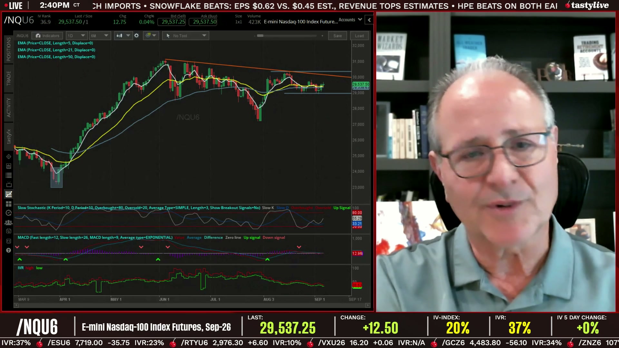Select the active chart grid icon
This screenshot has height=348, width=619.
(x=9, y=194)
